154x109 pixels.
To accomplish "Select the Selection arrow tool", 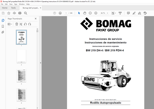I will [79, 13].
